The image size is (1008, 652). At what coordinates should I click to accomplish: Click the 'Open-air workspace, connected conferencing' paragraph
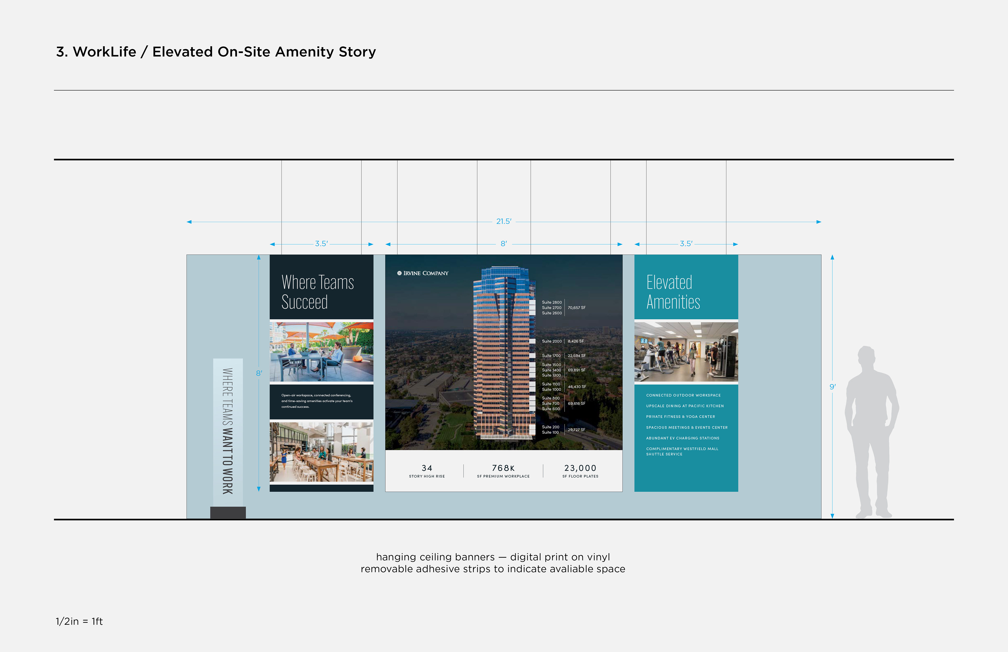[317, 401]
